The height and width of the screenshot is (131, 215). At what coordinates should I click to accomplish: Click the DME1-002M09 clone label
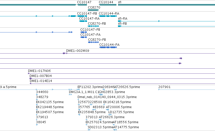coord(78,51)
